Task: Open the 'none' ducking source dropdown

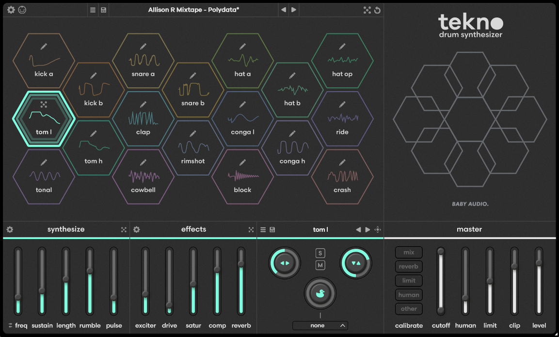Action: [x=320, y=325]
